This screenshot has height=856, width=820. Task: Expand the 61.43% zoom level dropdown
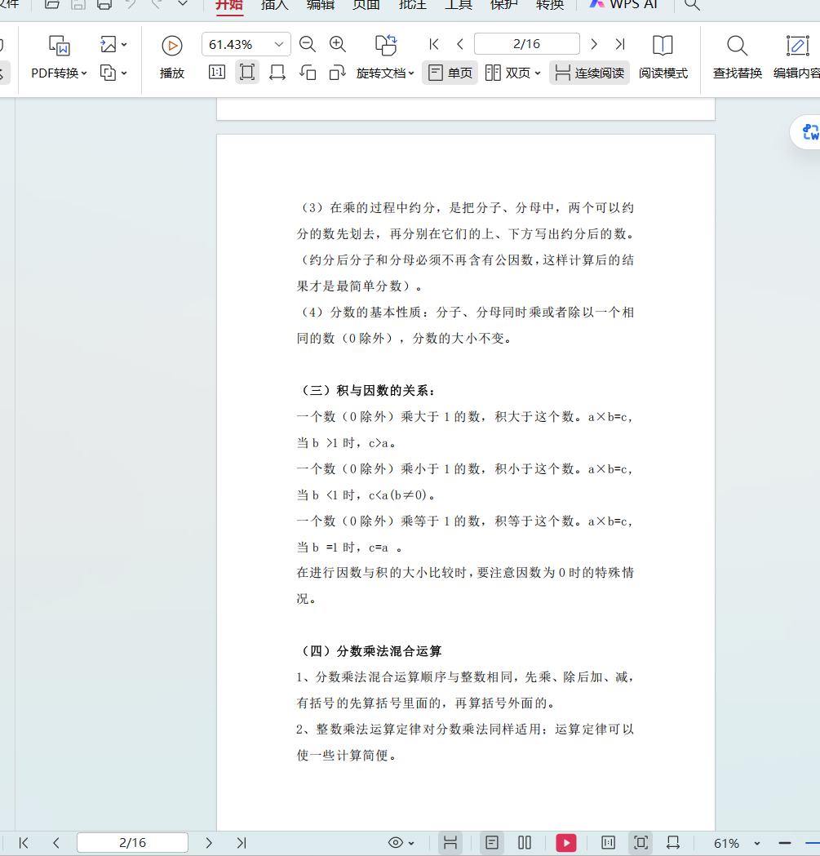[x=279, y=44]
